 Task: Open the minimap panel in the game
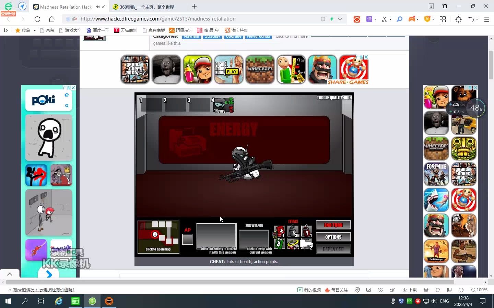pyautogui.click(x=158, y=237)
